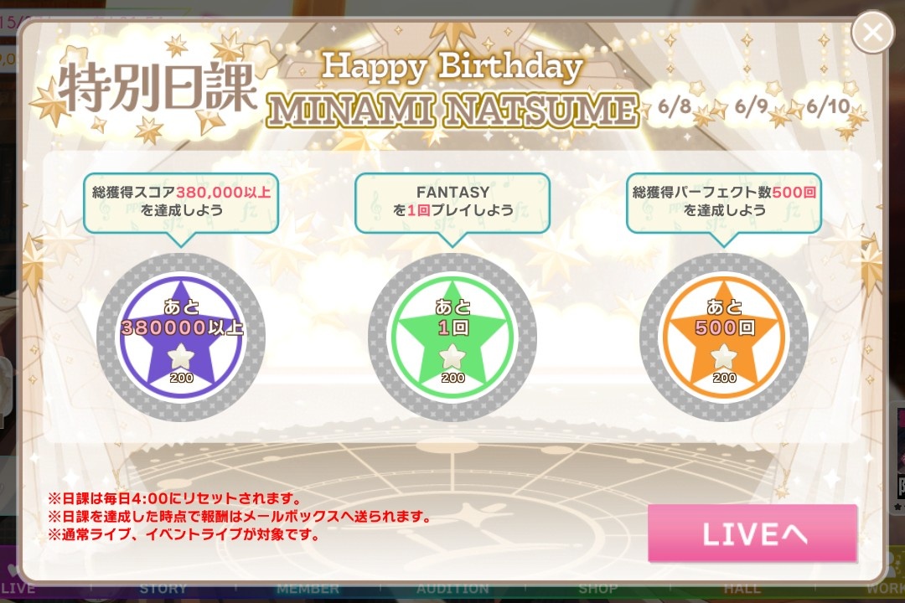
Task: Tap the 200 reward star in purple badge
Action: [x=181, y=363]
